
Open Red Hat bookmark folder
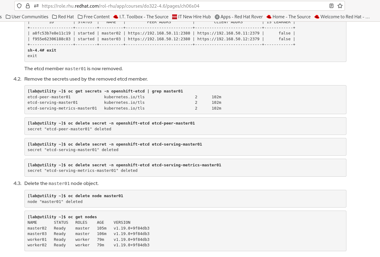tap(63, 17)
